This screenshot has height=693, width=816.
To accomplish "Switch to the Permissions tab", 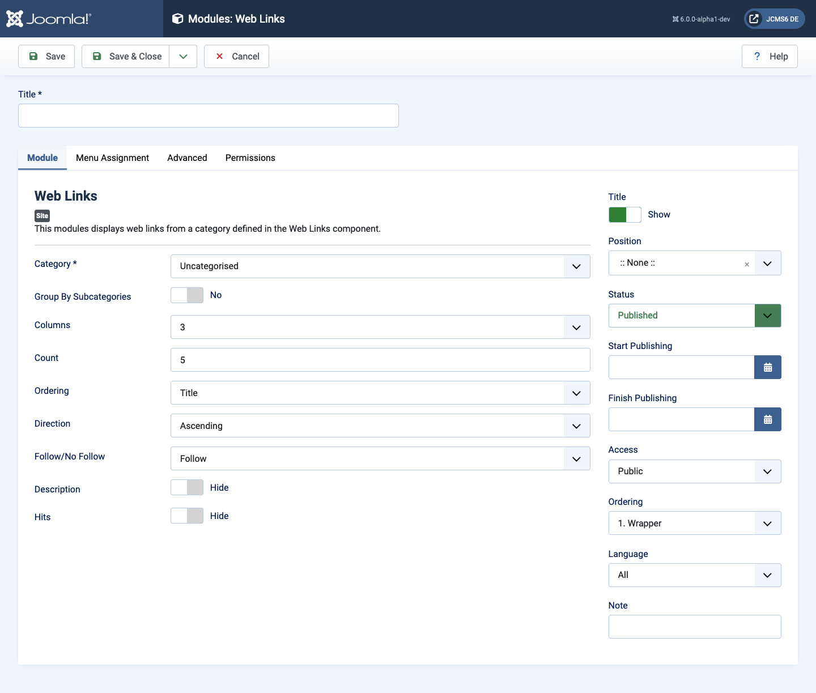I will tap(250, 158).
